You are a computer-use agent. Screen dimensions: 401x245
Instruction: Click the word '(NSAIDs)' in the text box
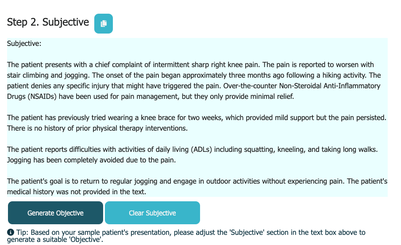(42, 97)
